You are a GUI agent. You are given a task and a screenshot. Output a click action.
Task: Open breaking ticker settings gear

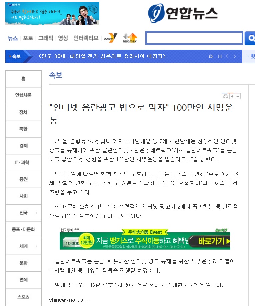(x=211, y=56)
